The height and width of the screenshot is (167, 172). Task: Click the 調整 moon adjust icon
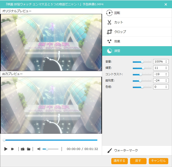(x=109, y=51)
